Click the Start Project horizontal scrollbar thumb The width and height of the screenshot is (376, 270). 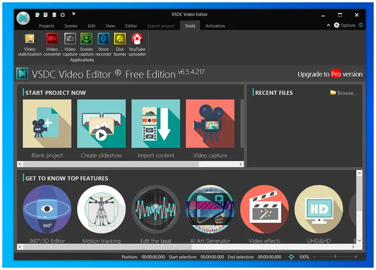pyautogui.click(x=111, y=164)
